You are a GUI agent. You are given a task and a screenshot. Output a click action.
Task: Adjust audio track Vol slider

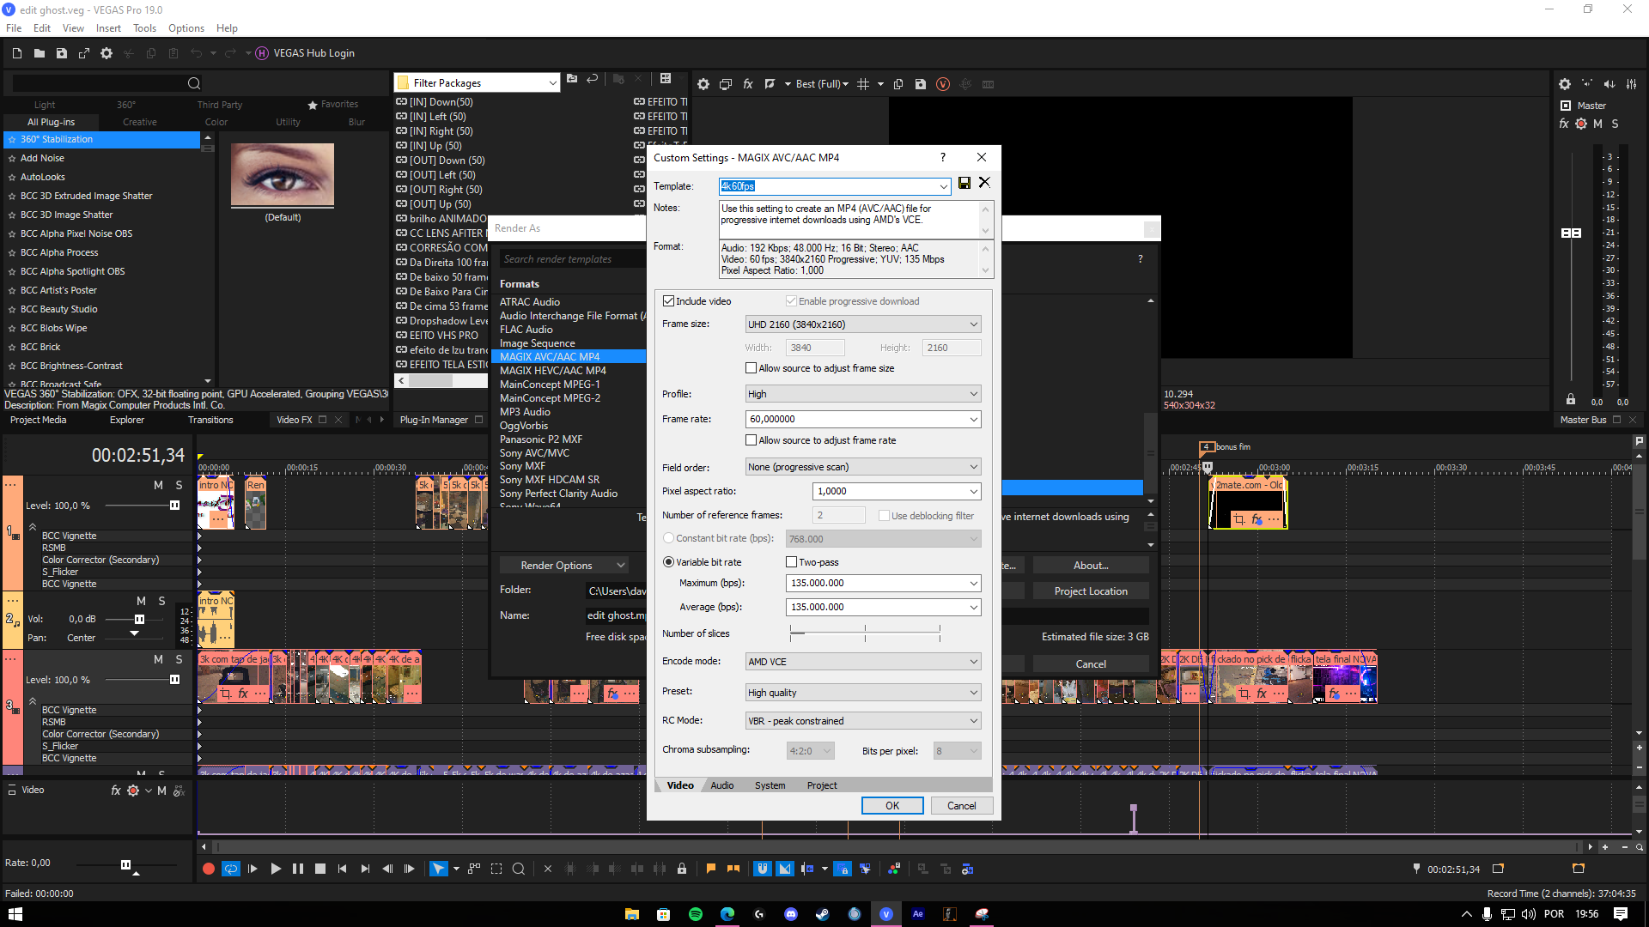pos(139,619)
